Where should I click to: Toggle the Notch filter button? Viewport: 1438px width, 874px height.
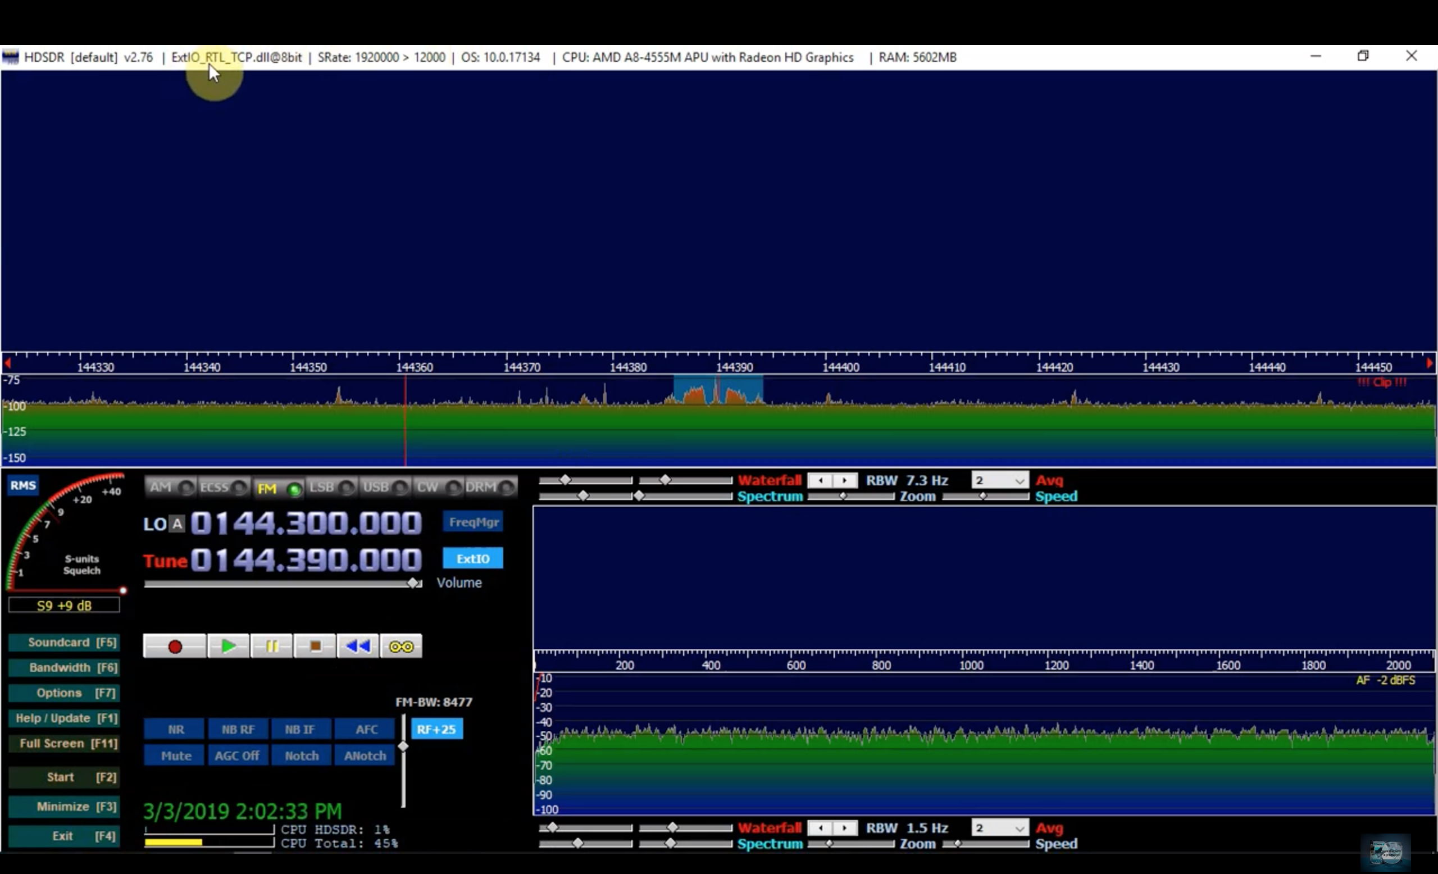[301, 755]
